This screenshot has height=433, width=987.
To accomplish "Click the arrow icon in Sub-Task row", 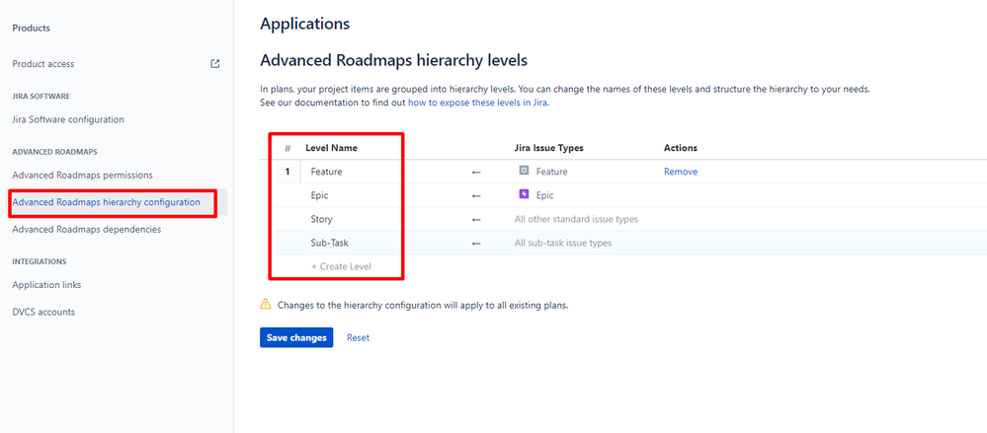I will coord(476,244).
